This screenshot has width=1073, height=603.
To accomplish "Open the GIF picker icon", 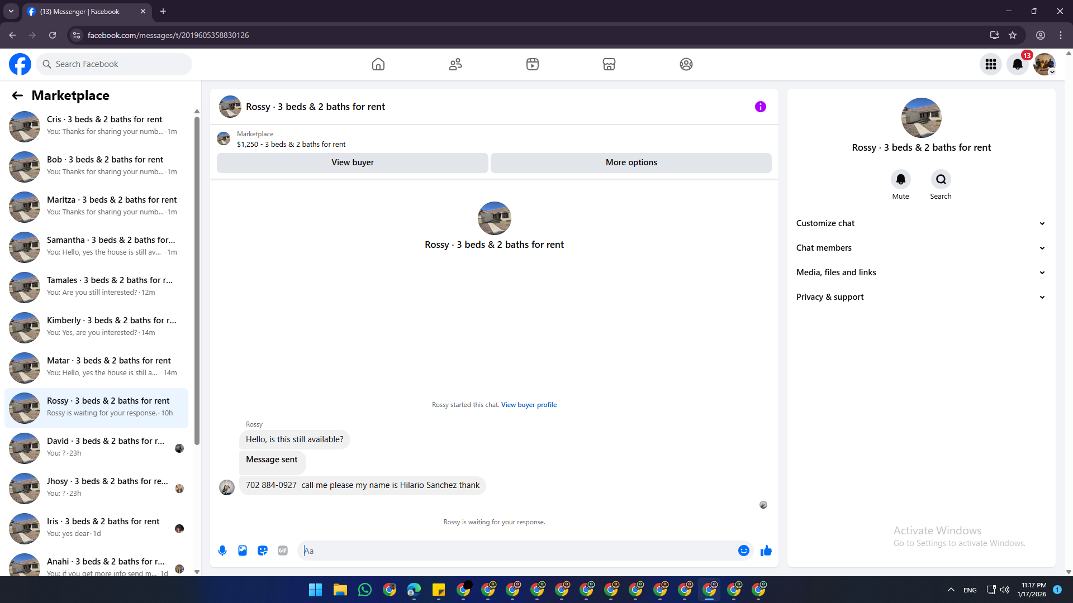I will [x=283, y=551].
